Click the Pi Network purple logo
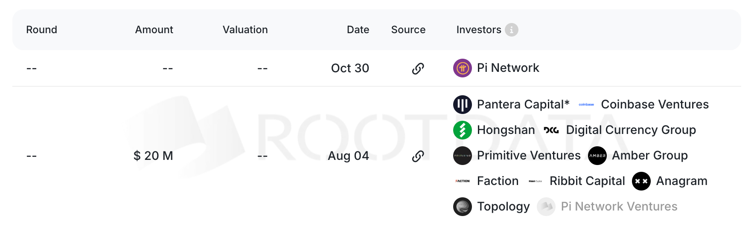 pyautogui.click(x=462, y=68)
